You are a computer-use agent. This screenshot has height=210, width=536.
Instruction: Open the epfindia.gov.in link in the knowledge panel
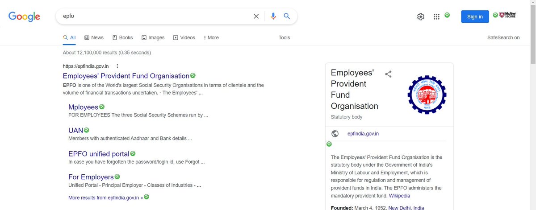pos(363,134)
